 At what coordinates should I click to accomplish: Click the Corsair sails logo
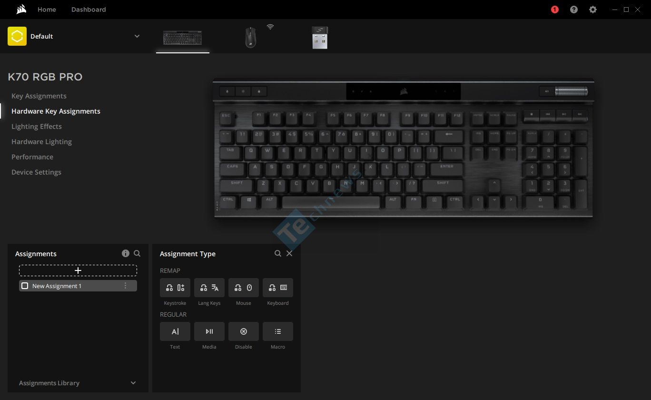(x=21, y=10)
